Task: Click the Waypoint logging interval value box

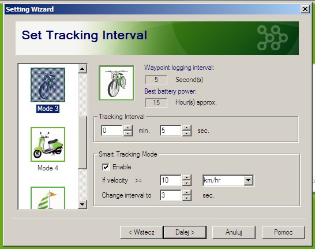Action: pyautogui.click(x=156, y=80)
